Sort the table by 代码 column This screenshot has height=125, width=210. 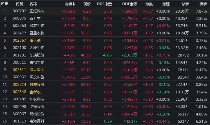(19, 4)
